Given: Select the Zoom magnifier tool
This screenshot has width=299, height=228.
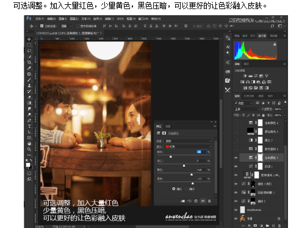Looking at the screenshot, I should coord(29,150).
